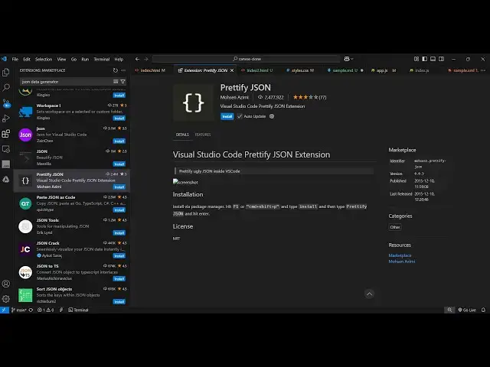Install the json extension by ZainChen
The height and width of the screenshot is (367, 490).
coord(119,141)
